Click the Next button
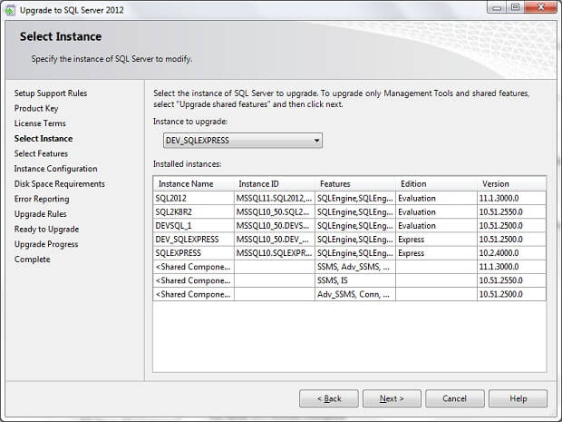The width and height of the screenshot is (562, 422). click(392, 398)
